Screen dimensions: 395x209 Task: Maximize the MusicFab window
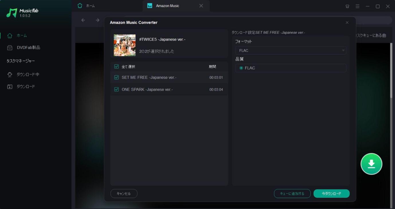(378, 6)
